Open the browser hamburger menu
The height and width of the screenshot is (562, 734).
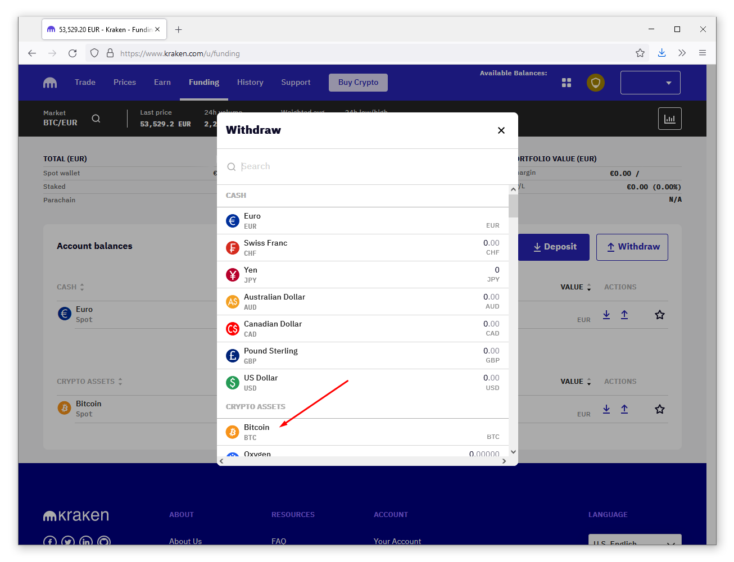(x=703, y=53)
